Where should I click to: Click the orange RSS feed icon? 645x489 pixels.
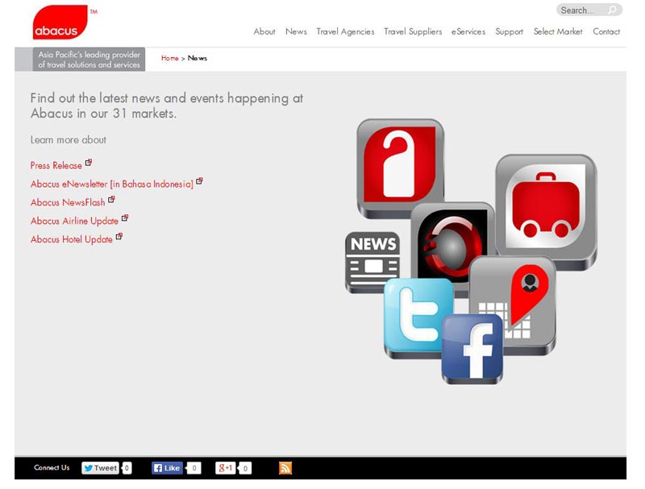pos(285,467)
